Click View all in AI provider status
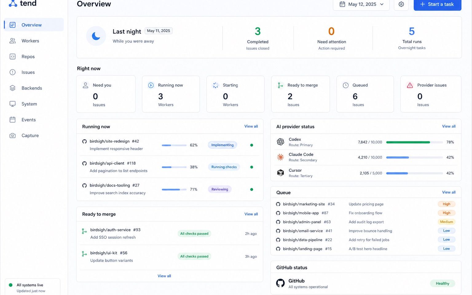This screenshot has width=472, height=295. [449, 126]
